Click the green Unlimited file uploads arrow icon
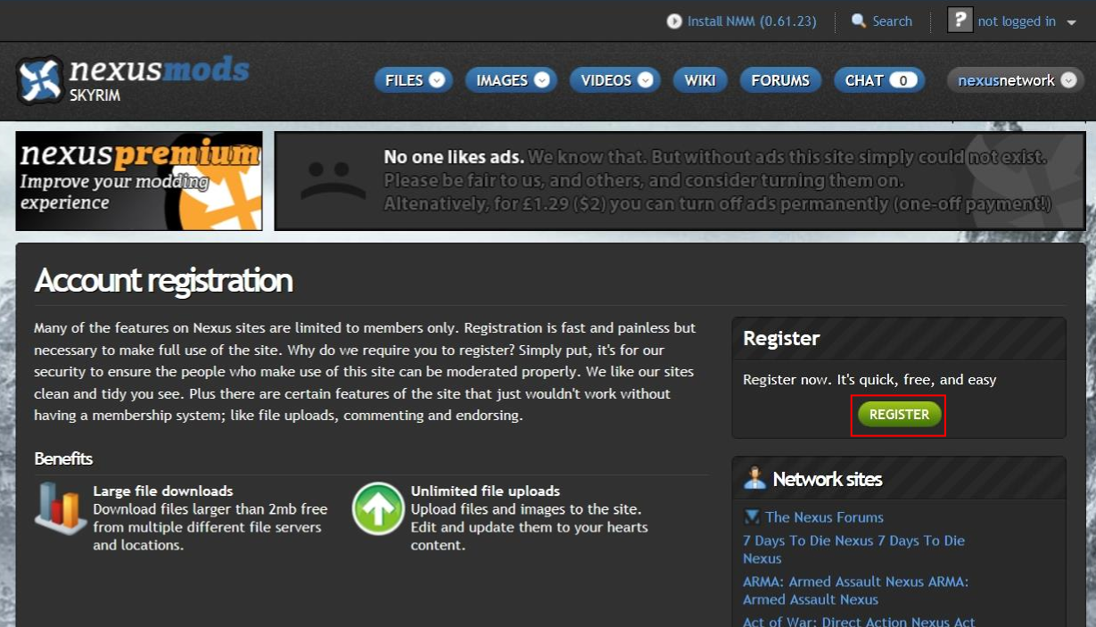1096x627 pixels. point(378,508)
